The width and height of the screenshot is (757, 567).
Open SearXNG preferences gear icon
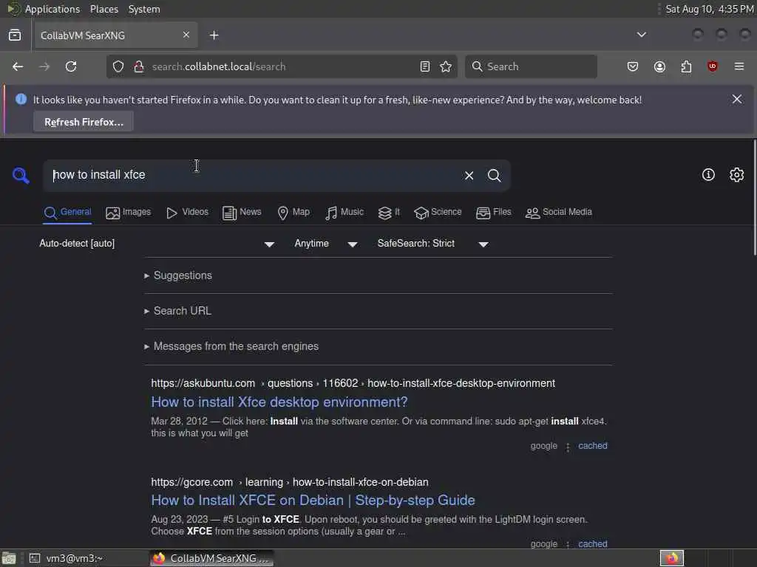(x=736, y=174)
